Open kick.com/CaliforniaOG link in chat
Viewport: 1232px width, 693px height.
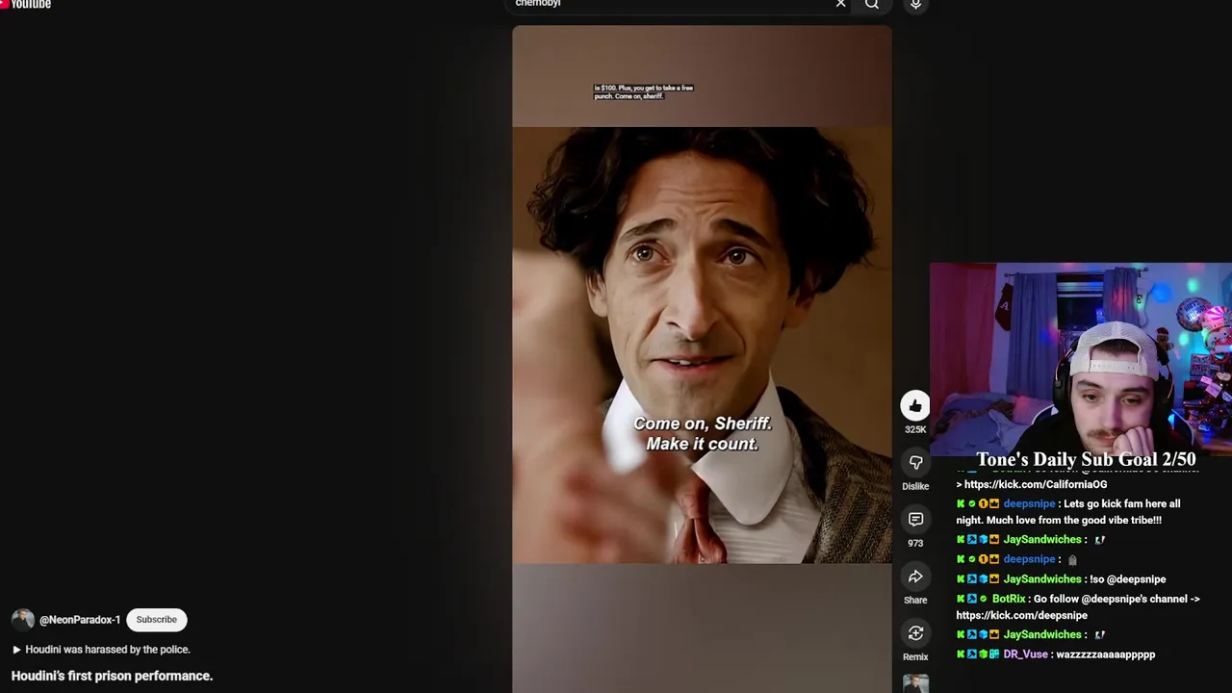pos(1036,485)
